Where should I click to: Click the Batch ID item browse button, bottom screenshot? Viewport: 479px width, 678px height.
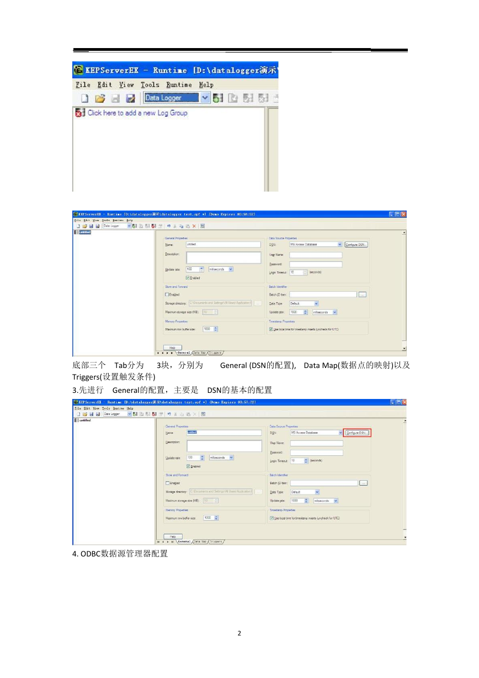click(364, 483)
